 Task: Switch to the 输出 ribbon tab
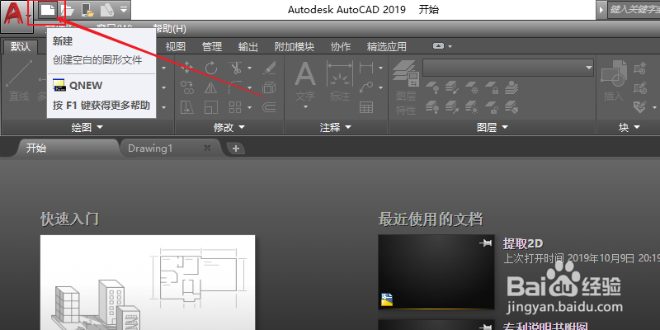[248, 47]
